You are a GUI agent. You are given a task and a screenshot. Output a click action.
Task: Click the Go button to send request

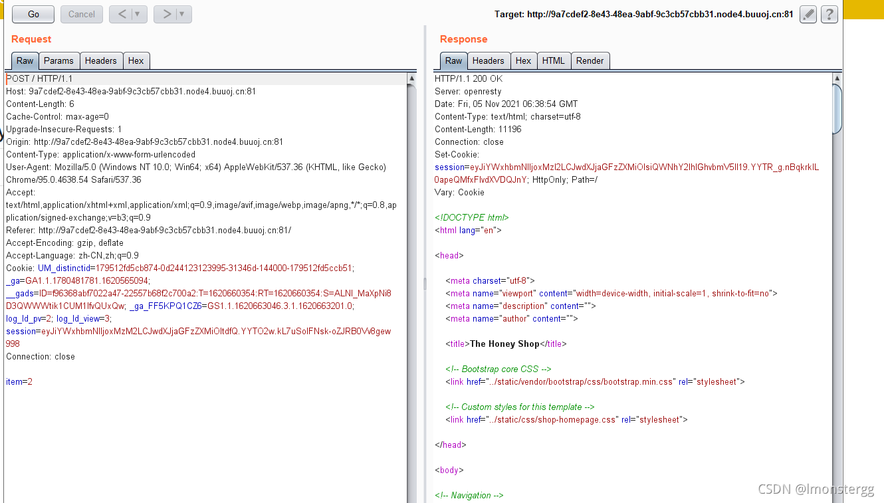(x=33, y=14)
